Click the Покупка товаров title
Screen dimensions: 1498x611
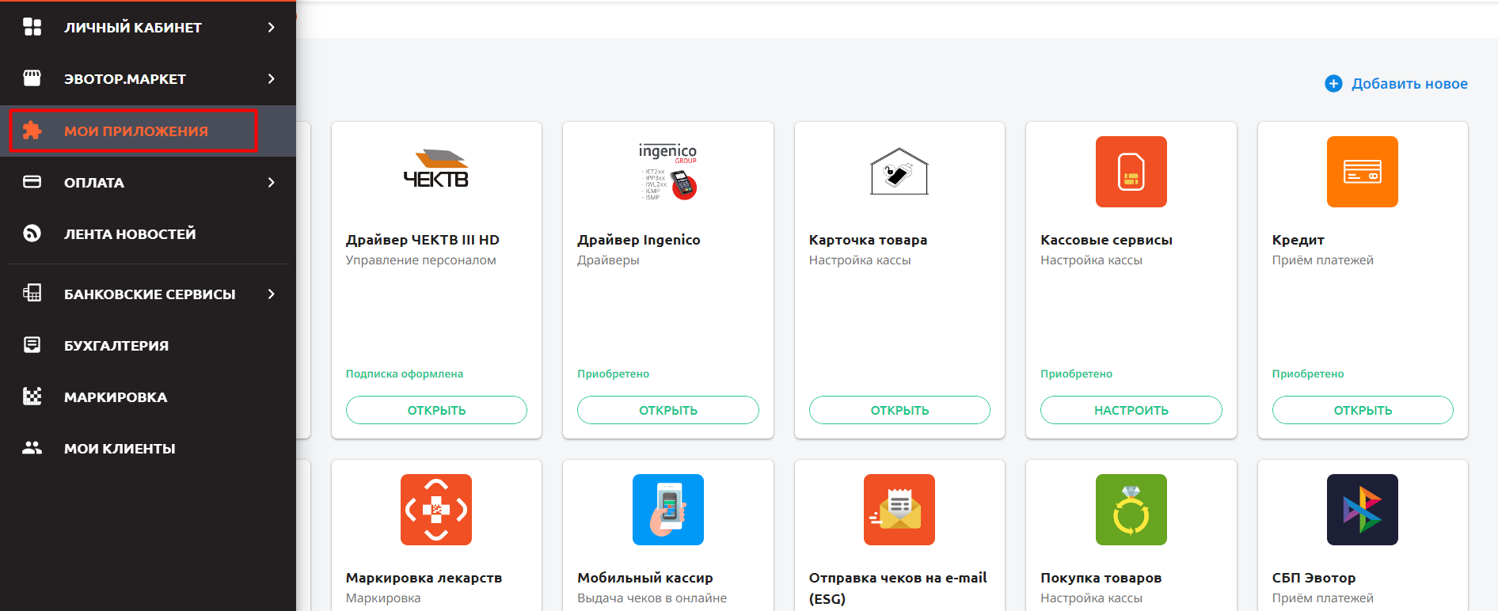pos(1101,578)
